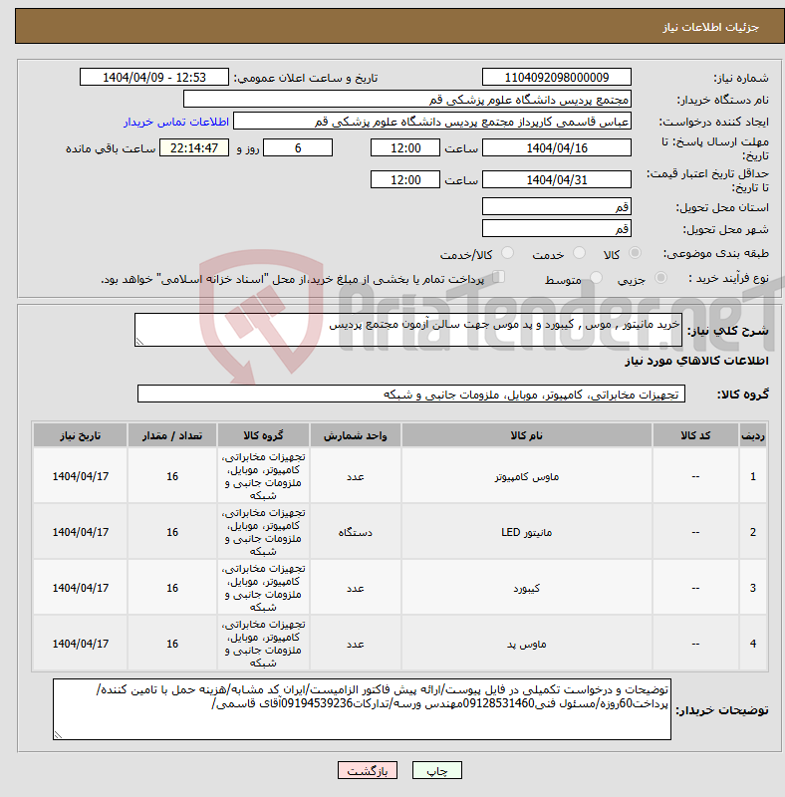The image size is (785, 797).
Task: Click the واحد شمارش column header
Action: (x=356, y=435)
